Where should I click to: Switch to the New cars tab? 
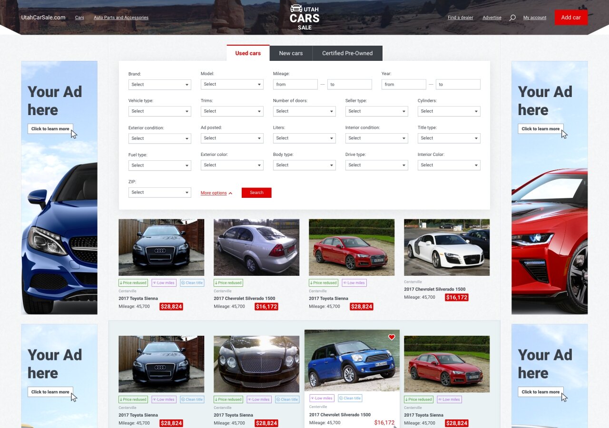click(x=291, y=53)
